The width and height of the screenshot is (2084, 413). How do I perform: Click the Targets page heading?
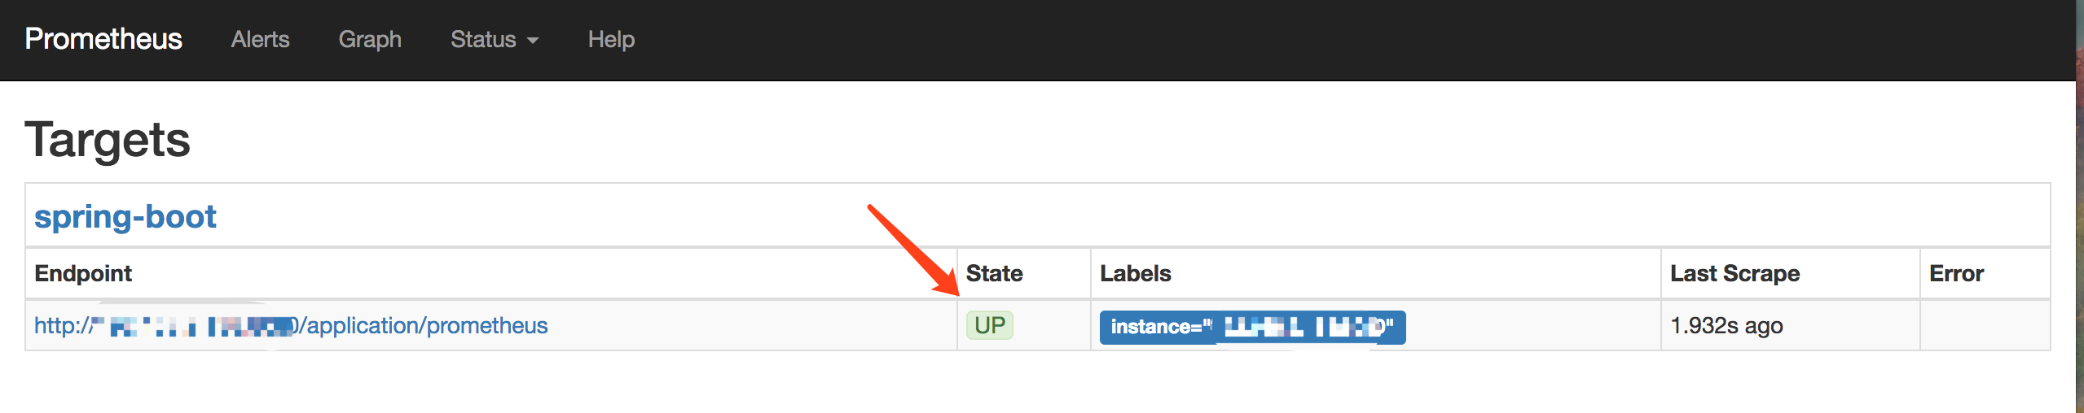point(108,140)
